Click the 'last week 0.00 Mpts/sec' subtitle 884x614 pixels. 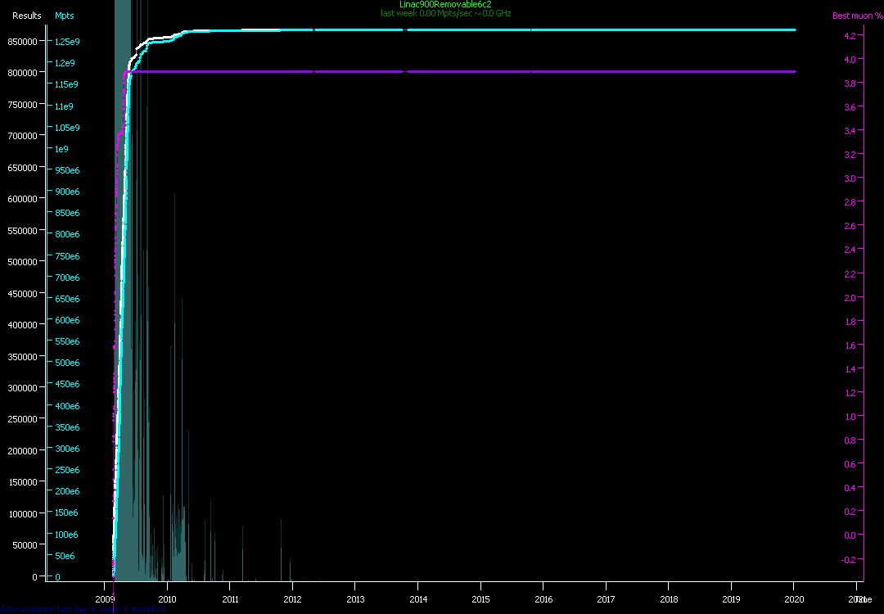pyautogui.click(x=445, y=13)
